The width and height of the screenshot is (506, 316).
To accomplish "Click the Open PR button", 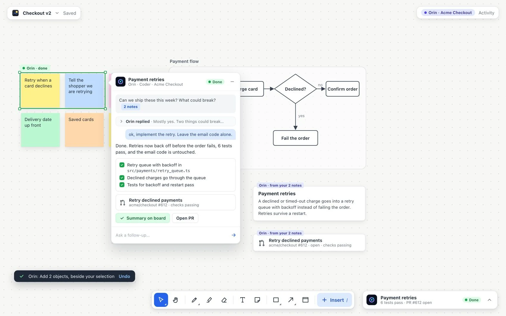I will pos(185,218).
